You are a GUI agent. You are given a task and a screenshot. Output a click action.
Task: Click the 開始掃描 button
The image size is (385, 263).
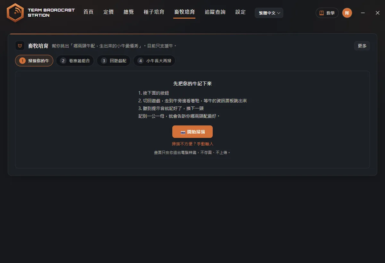pyautogui.click(x=193, y=132)
